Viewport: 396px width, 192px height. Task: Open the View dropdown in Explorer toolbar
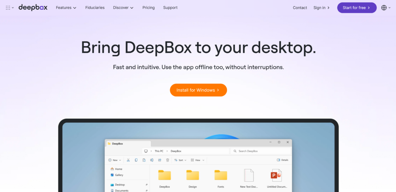tap(198, 160)
